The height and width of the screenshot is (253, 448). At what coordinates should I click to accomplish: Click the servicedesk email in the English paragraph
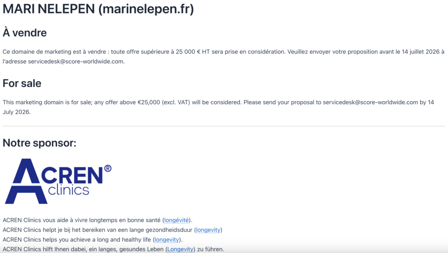click(x=370, y=102)
